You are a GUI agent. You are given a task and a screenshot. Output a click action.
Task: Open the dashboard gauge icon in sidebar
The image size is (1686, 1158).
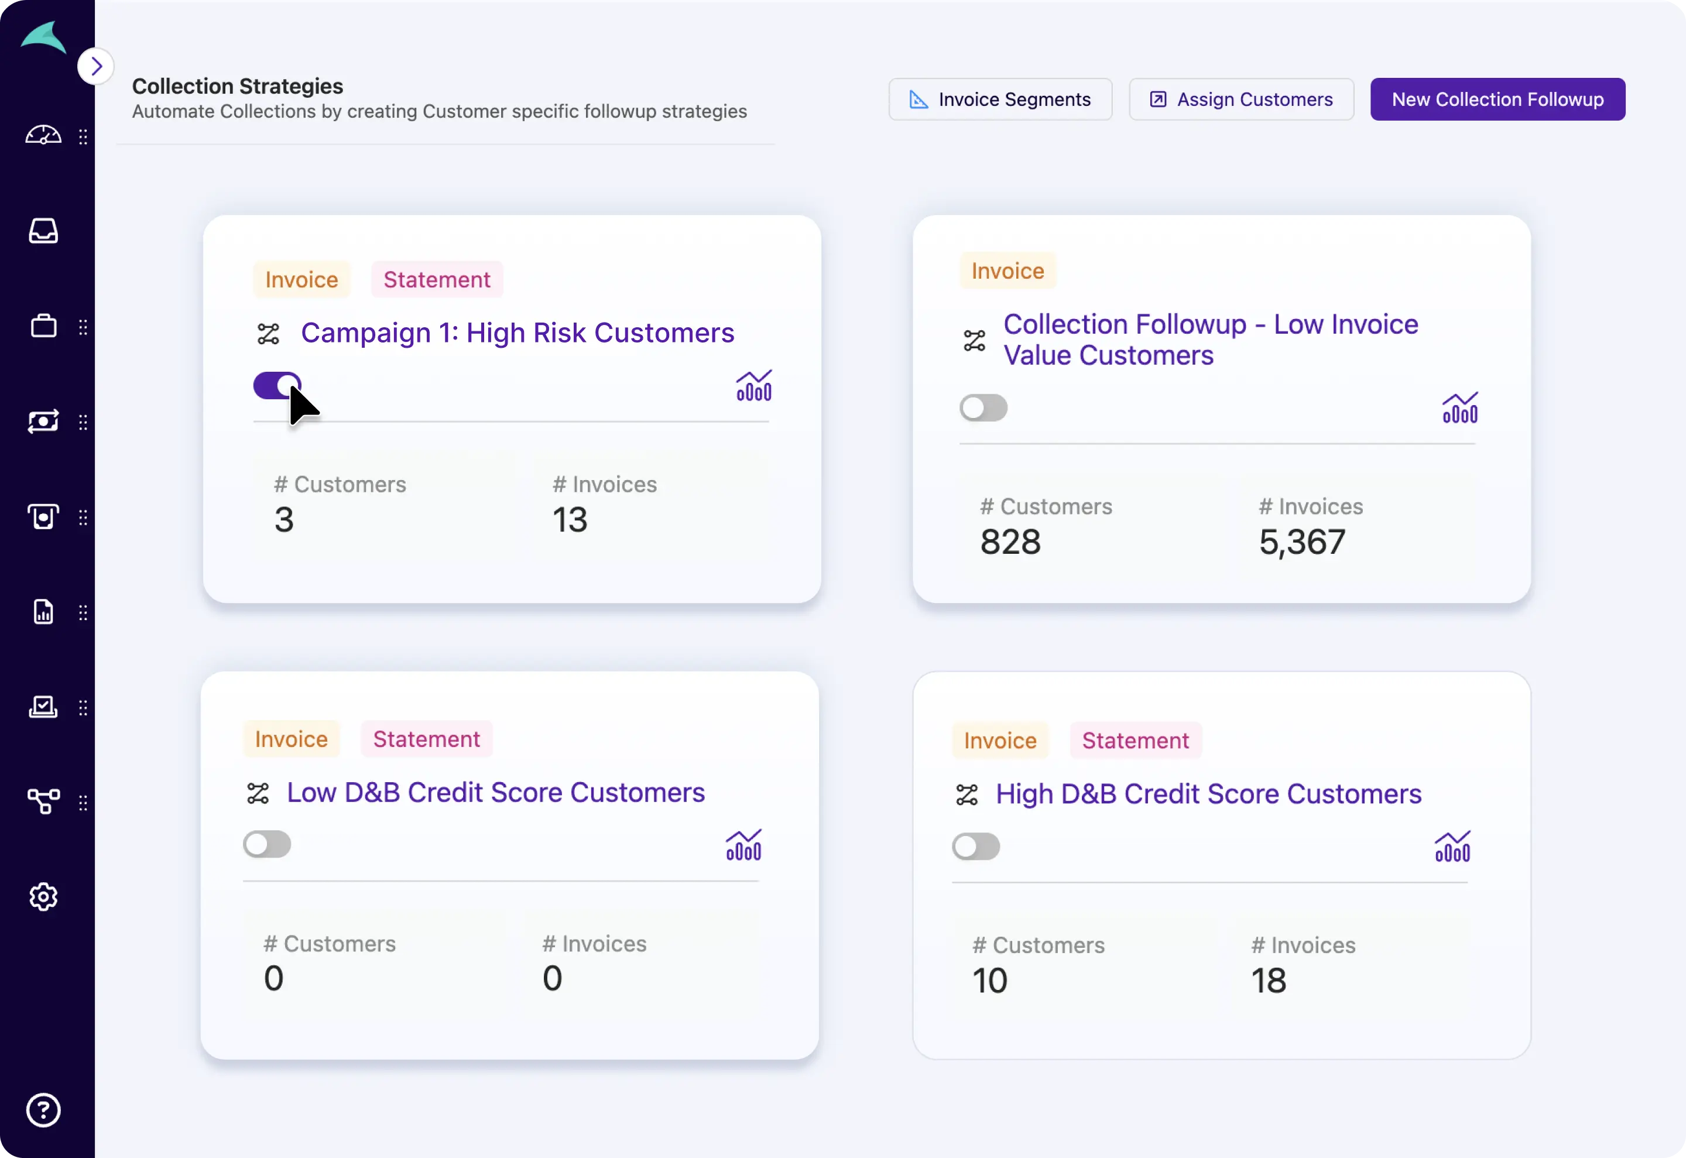[43, 136]
